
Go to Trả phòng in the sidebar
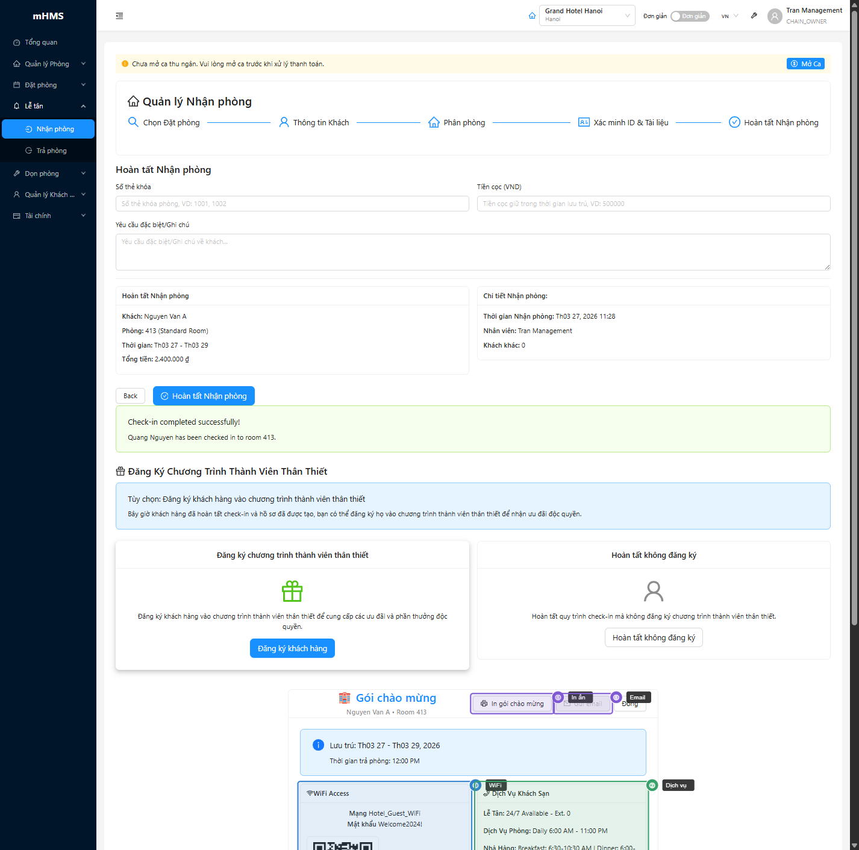tap(51, 151)
